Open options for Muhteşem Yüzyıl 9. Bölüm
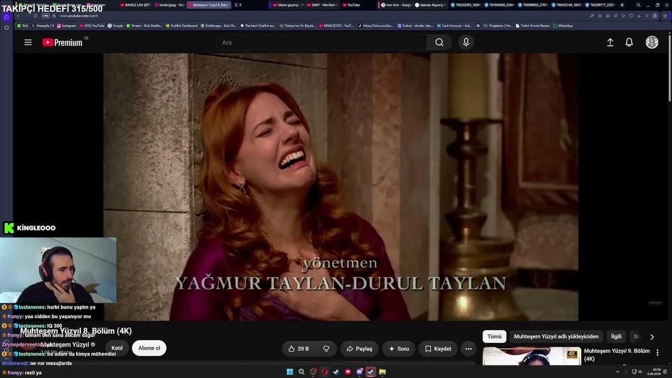672x378 pixels. coord(657,353)
